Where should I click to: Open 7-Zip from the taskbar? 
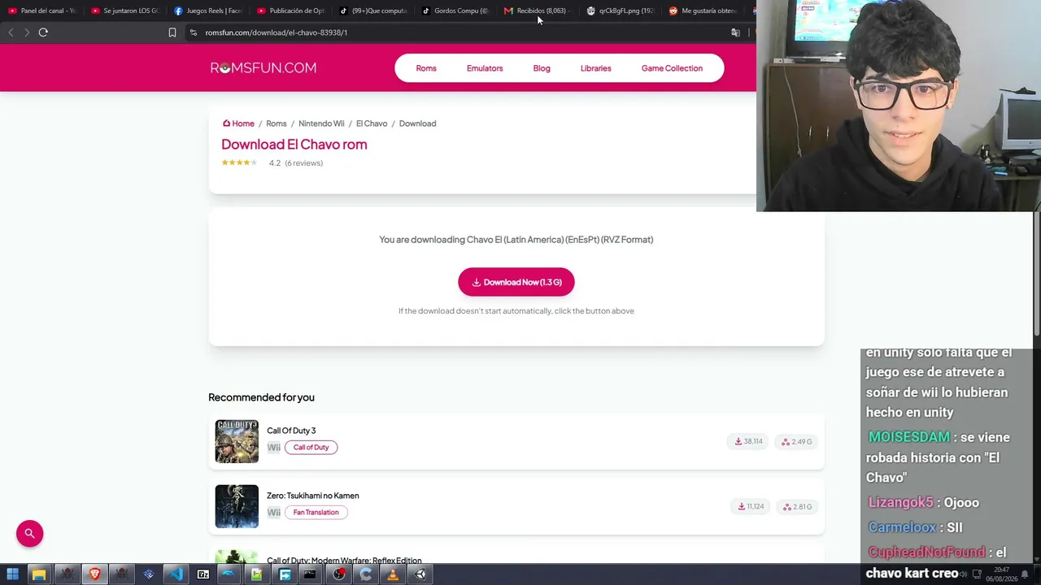203,574
